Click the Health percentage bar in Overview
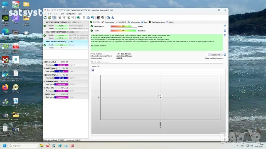The image size is (266, 149). point(124,31)
